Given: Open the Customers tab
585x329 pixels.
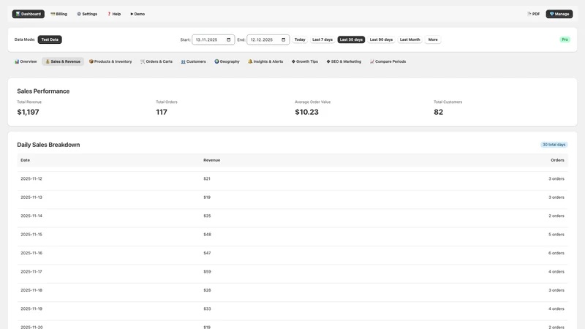Looking at the screenshot, I should click(193, 61).
